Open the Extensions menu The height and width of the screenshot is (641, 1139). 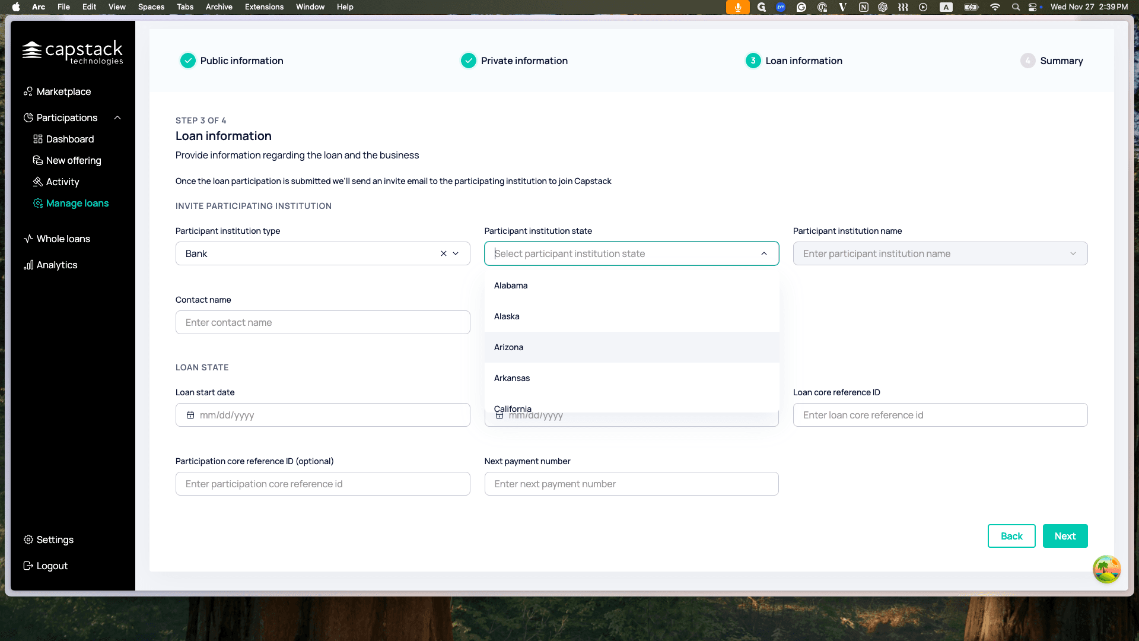coord(264,7)
